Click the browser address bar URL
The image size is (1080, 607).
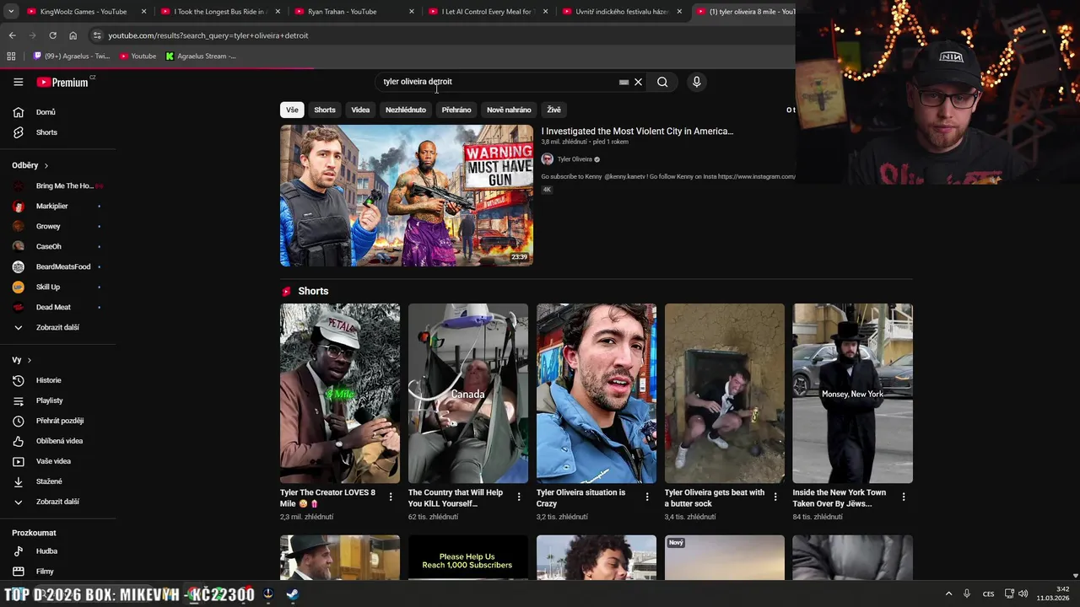(x=208, y=35)
